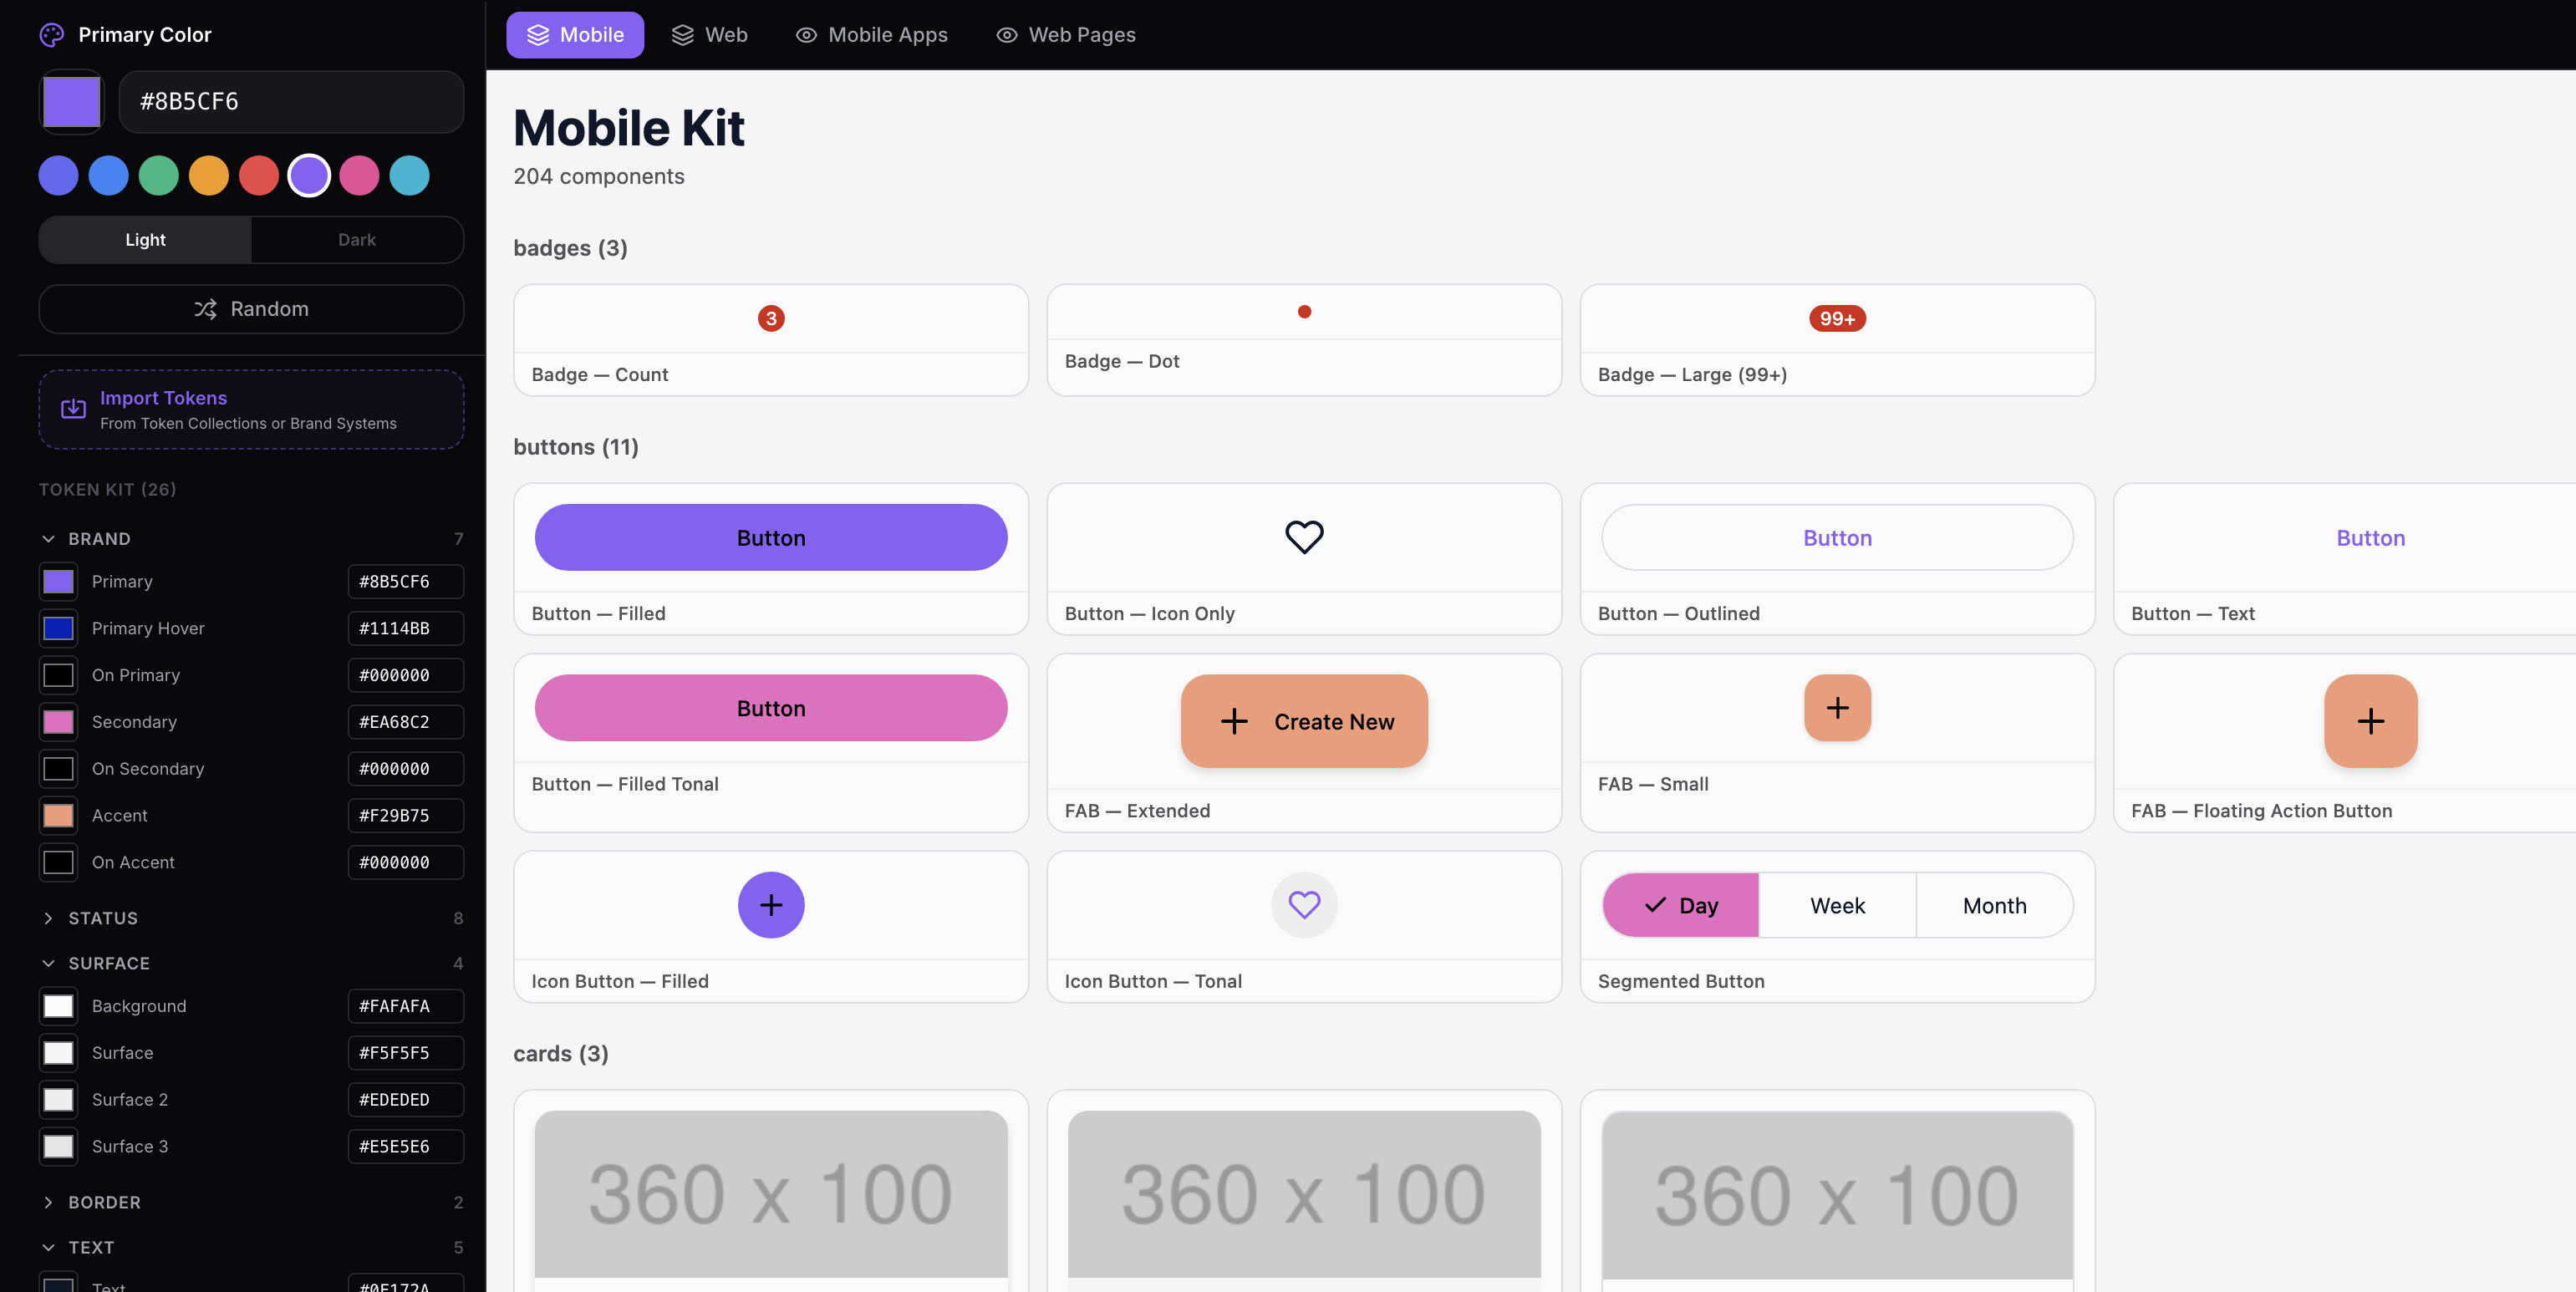This screenshot has height=1292, width=2576.
Task: Click the red badge count 3
Action: [770, 318]
